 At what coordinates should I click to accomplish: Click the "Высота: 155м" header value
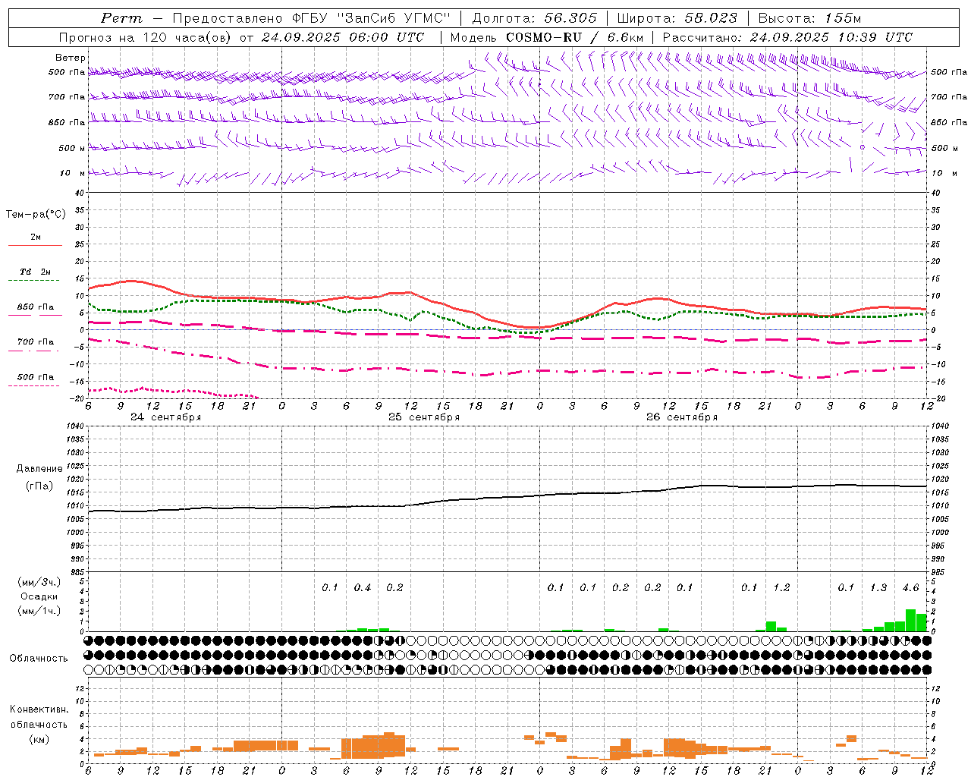pos(809,18)
